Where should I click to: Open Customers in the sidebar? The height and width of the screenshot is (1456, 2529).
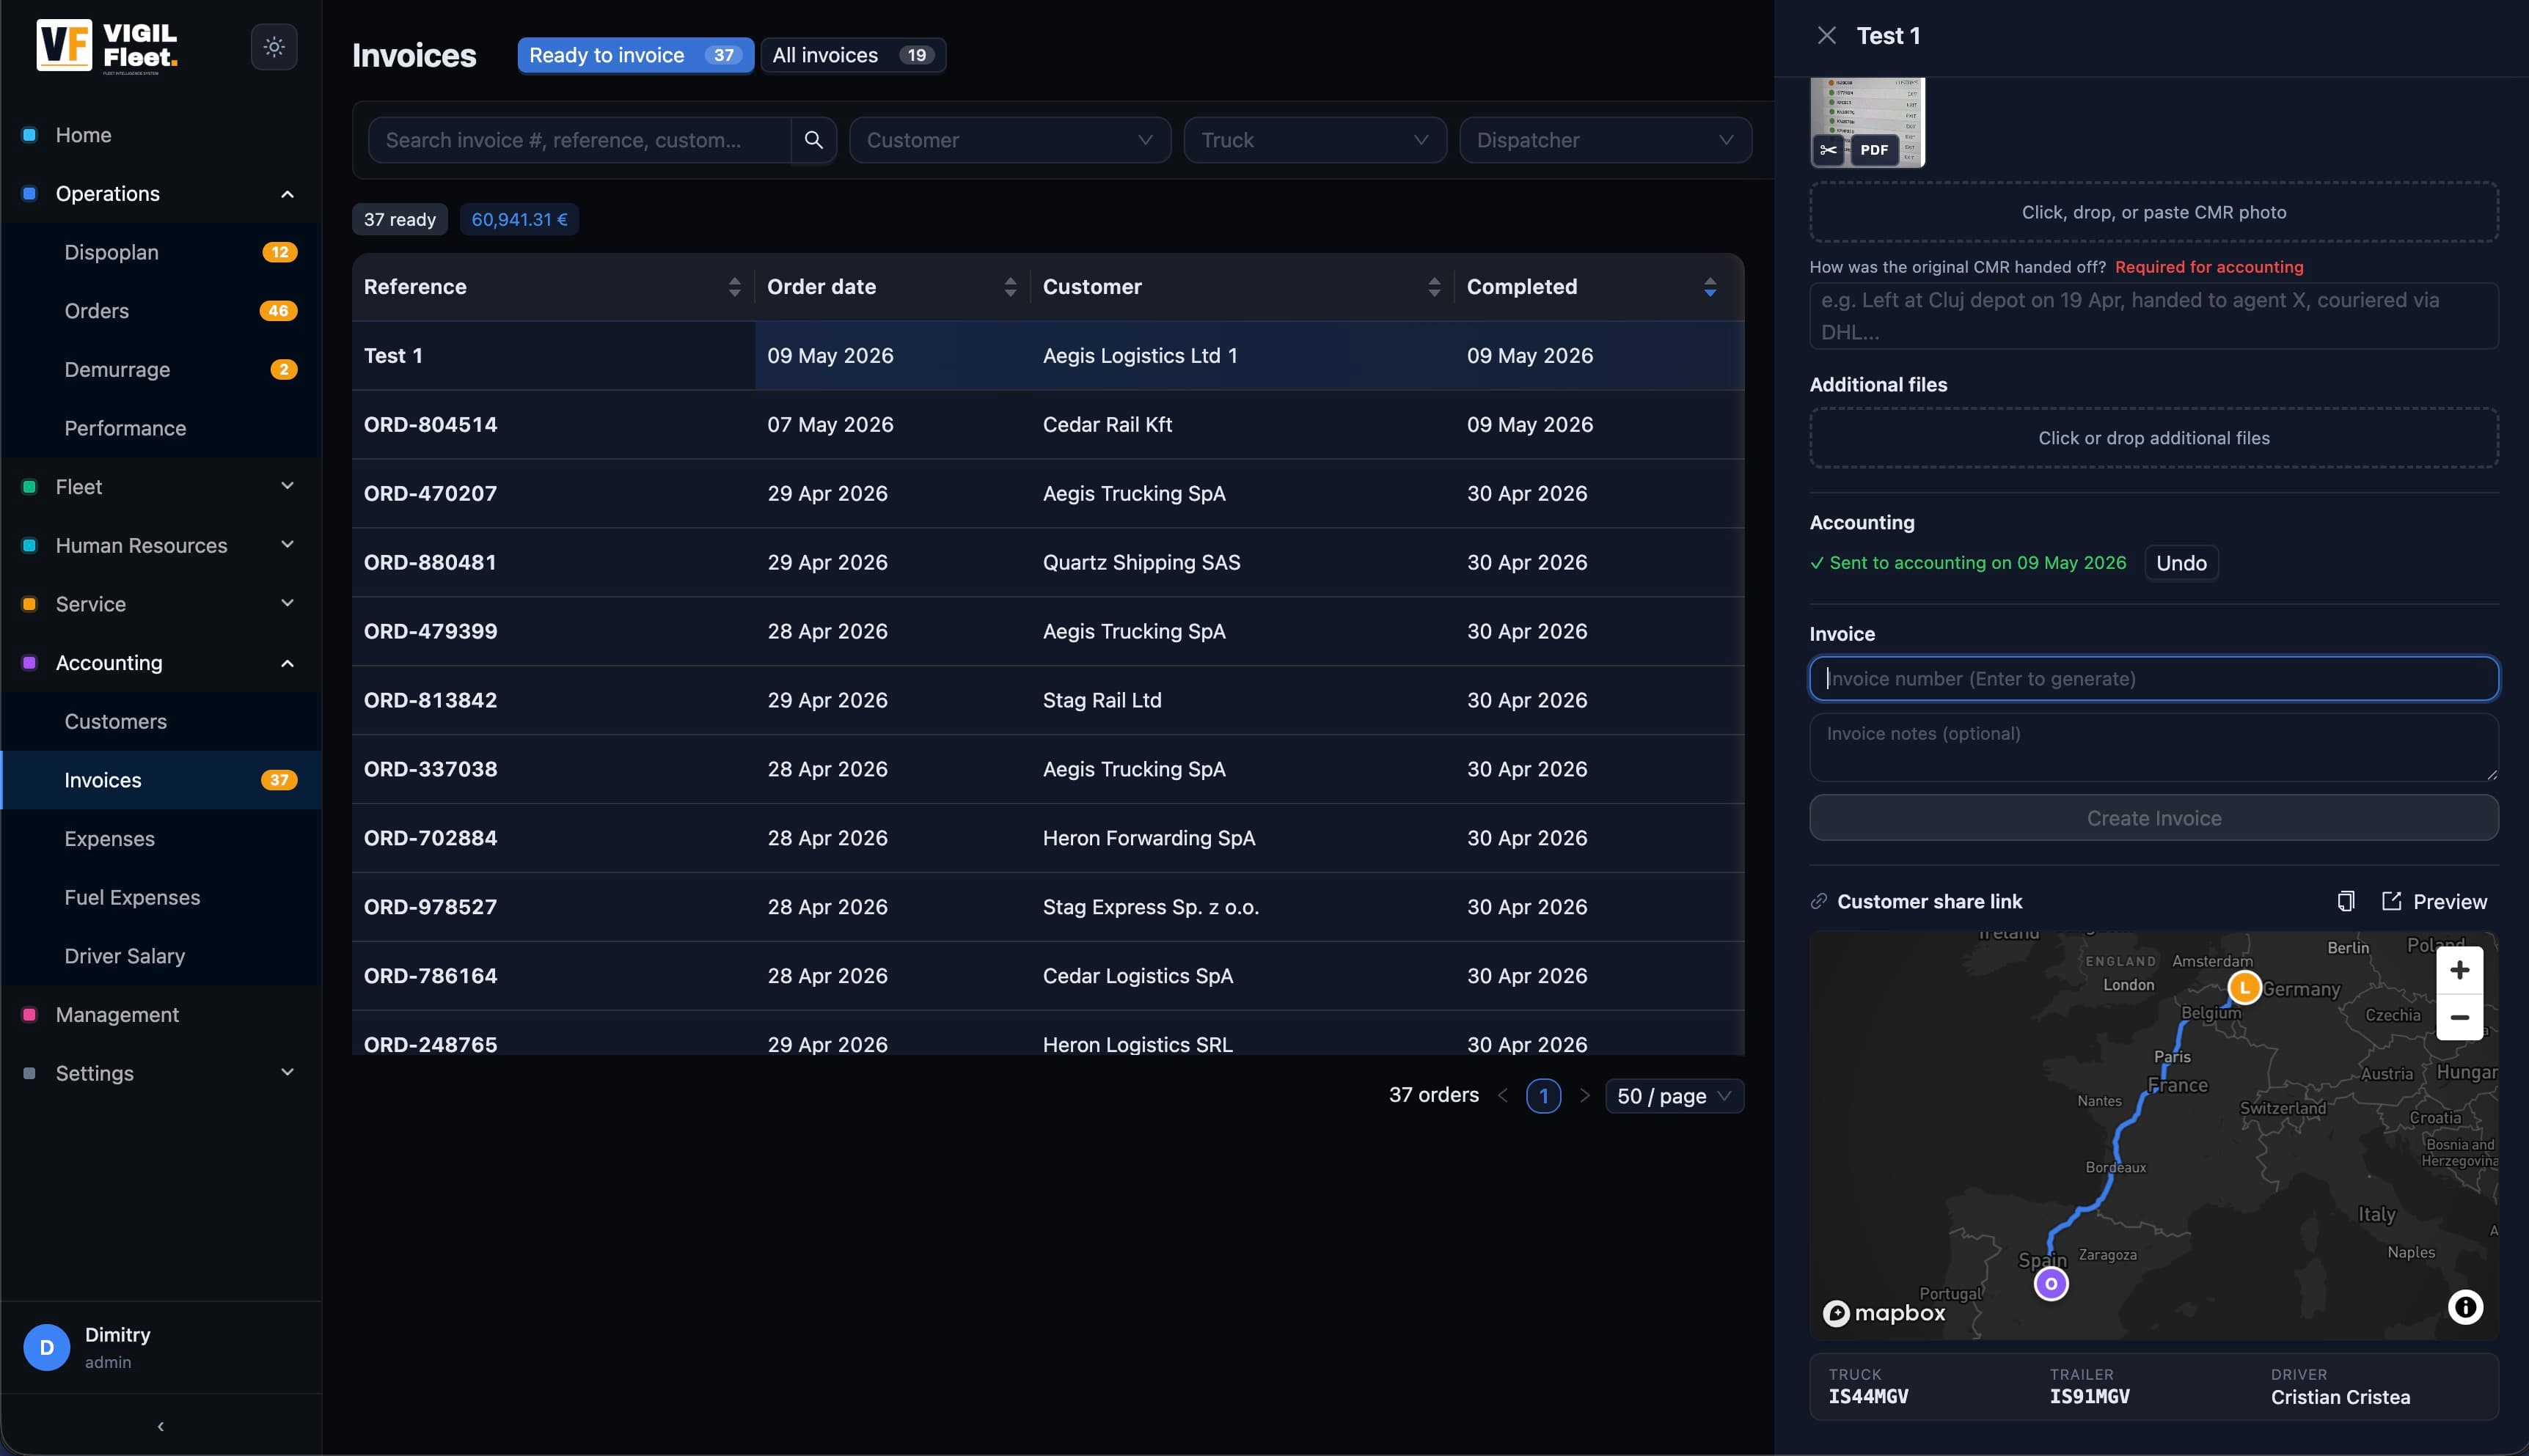[161, 722]
